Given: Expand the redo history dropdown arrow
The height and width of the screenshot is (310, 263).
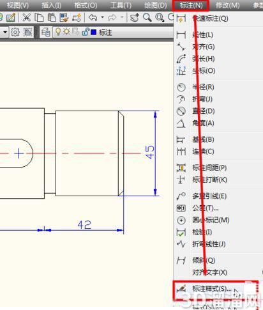Looking at the screenshot, I should coord(122,17).
